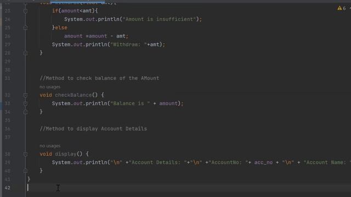351x197 pixels.
Task: Select the string "Balance is " on line 33
Action: (131, 103)
